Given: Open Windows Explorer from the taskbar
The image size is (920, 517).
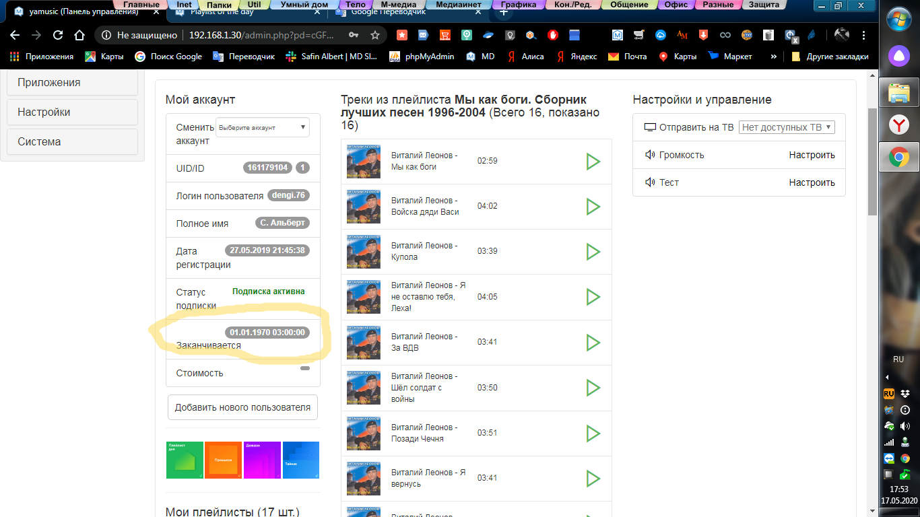Looking at the screenshot, I should [x=899, y=92].
